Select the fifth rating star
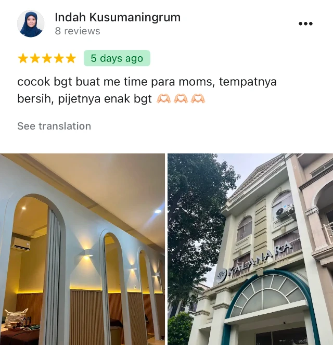Screen dimensions: 333x345 pyautogui.click(x=71, y=58)
